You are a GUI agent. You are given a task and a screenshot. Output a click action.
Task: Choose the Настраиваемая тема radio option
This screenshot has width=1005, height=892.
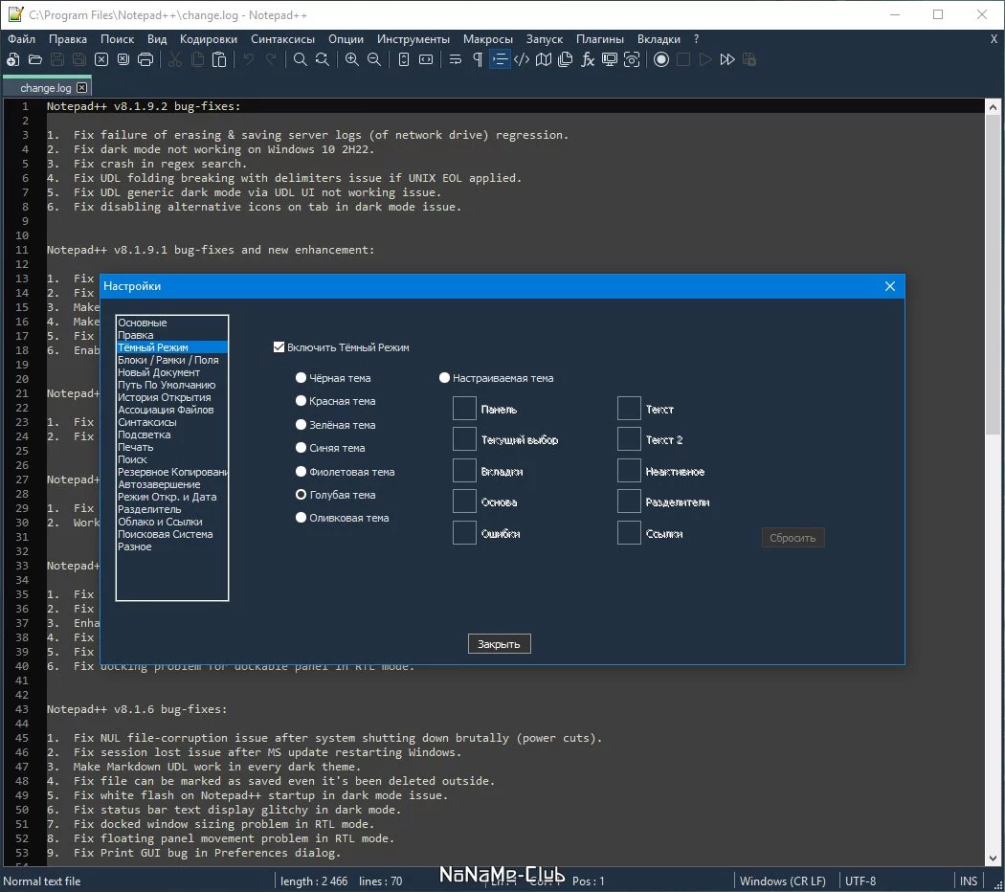(x=444, y=377)
